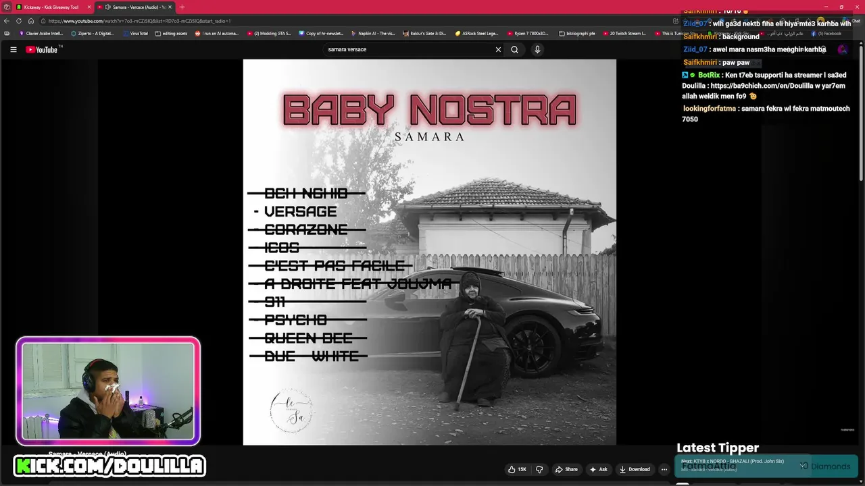Select the Samara - Versace (Audio) tab
This screenshot has width=865, height=486.
(x=135, y=7)
